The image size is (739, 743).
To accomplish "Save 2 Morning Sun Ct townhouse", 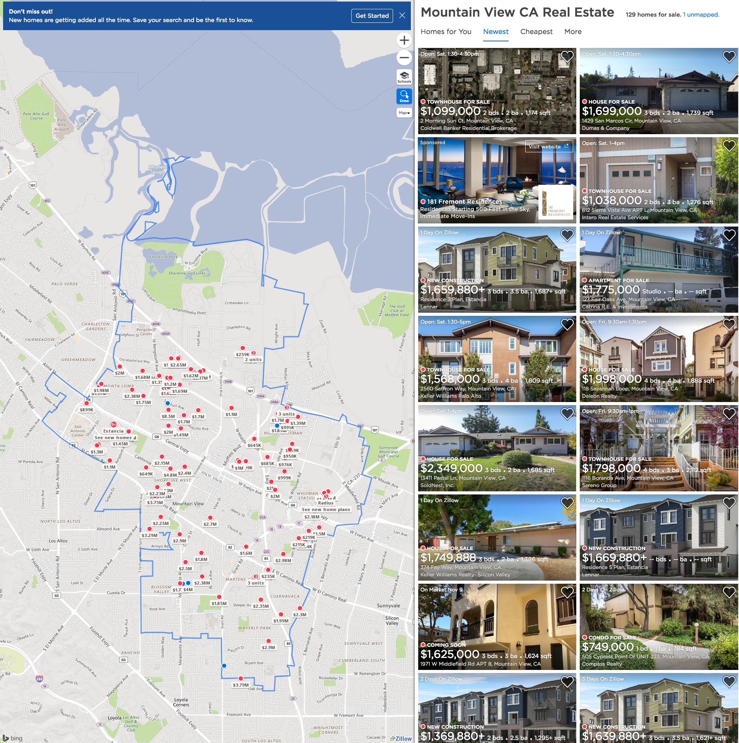I will point(567,57).
